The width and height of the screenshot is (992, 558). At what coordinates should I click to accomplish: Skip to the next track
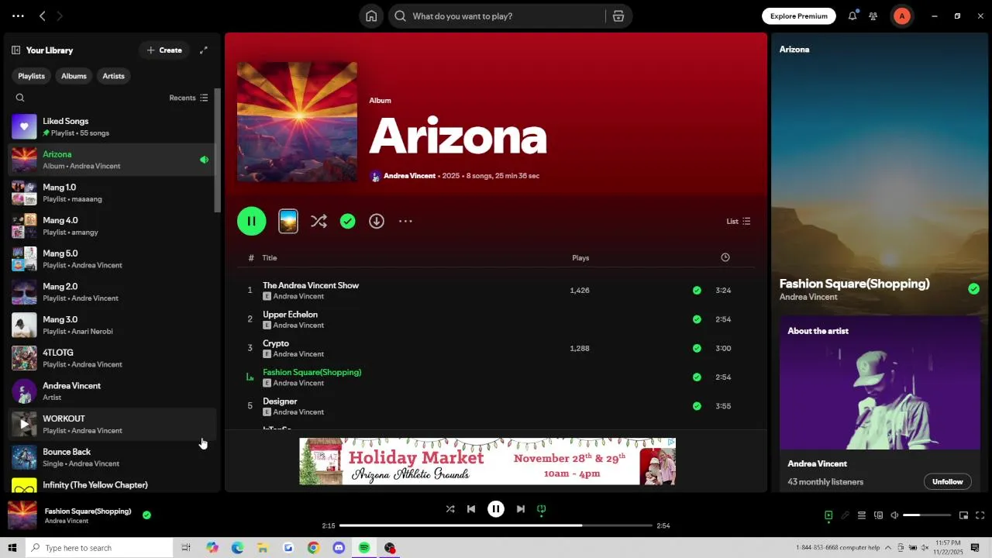click(521, 509)
